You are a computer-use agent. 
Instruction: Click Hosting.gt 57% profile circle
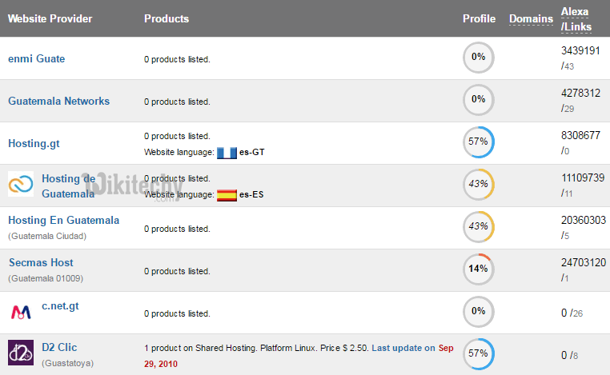(479, 142)
